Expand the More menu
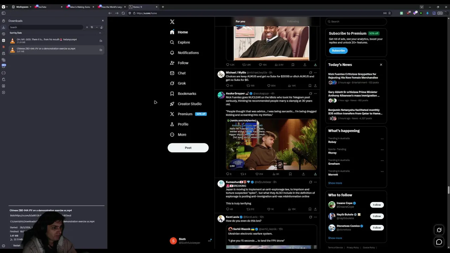Viewport: 450px width, 253px height. click(x=178, y=135)
